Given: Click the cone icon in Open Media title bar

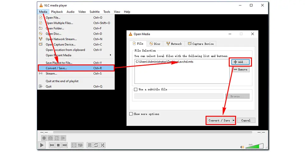Looking at the screenshot, I should (131, 34).
